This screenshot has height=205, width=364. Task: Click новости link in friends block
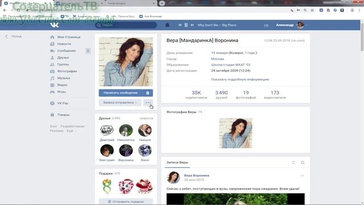(x=146, y=118)
